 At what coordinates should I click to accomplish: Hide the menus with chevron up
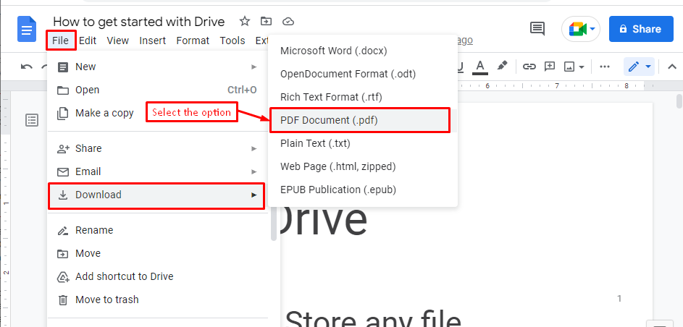tap(672, 67)
